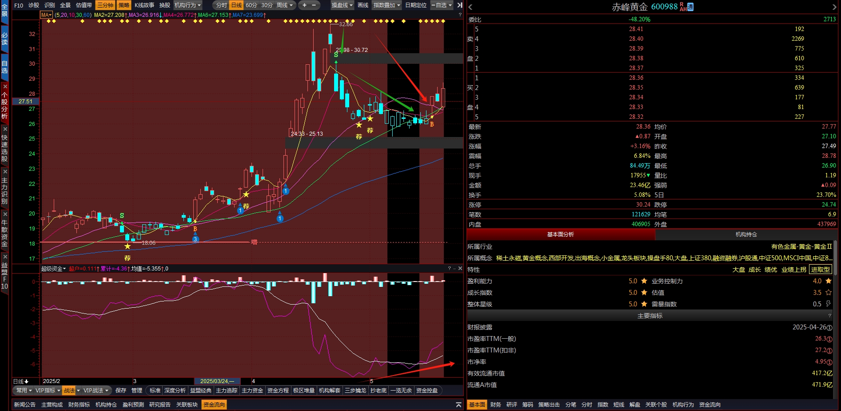841x411 pixels.
Task: Minimize the 超级资金 sub-chart panel
Action: click(x=454, y=268)
